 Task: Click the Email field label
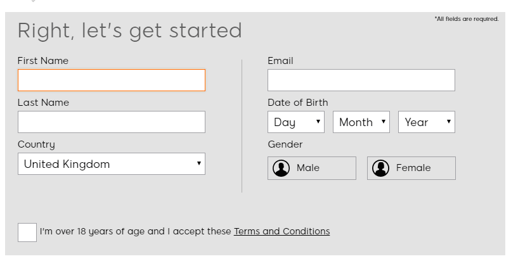point(281,61)
